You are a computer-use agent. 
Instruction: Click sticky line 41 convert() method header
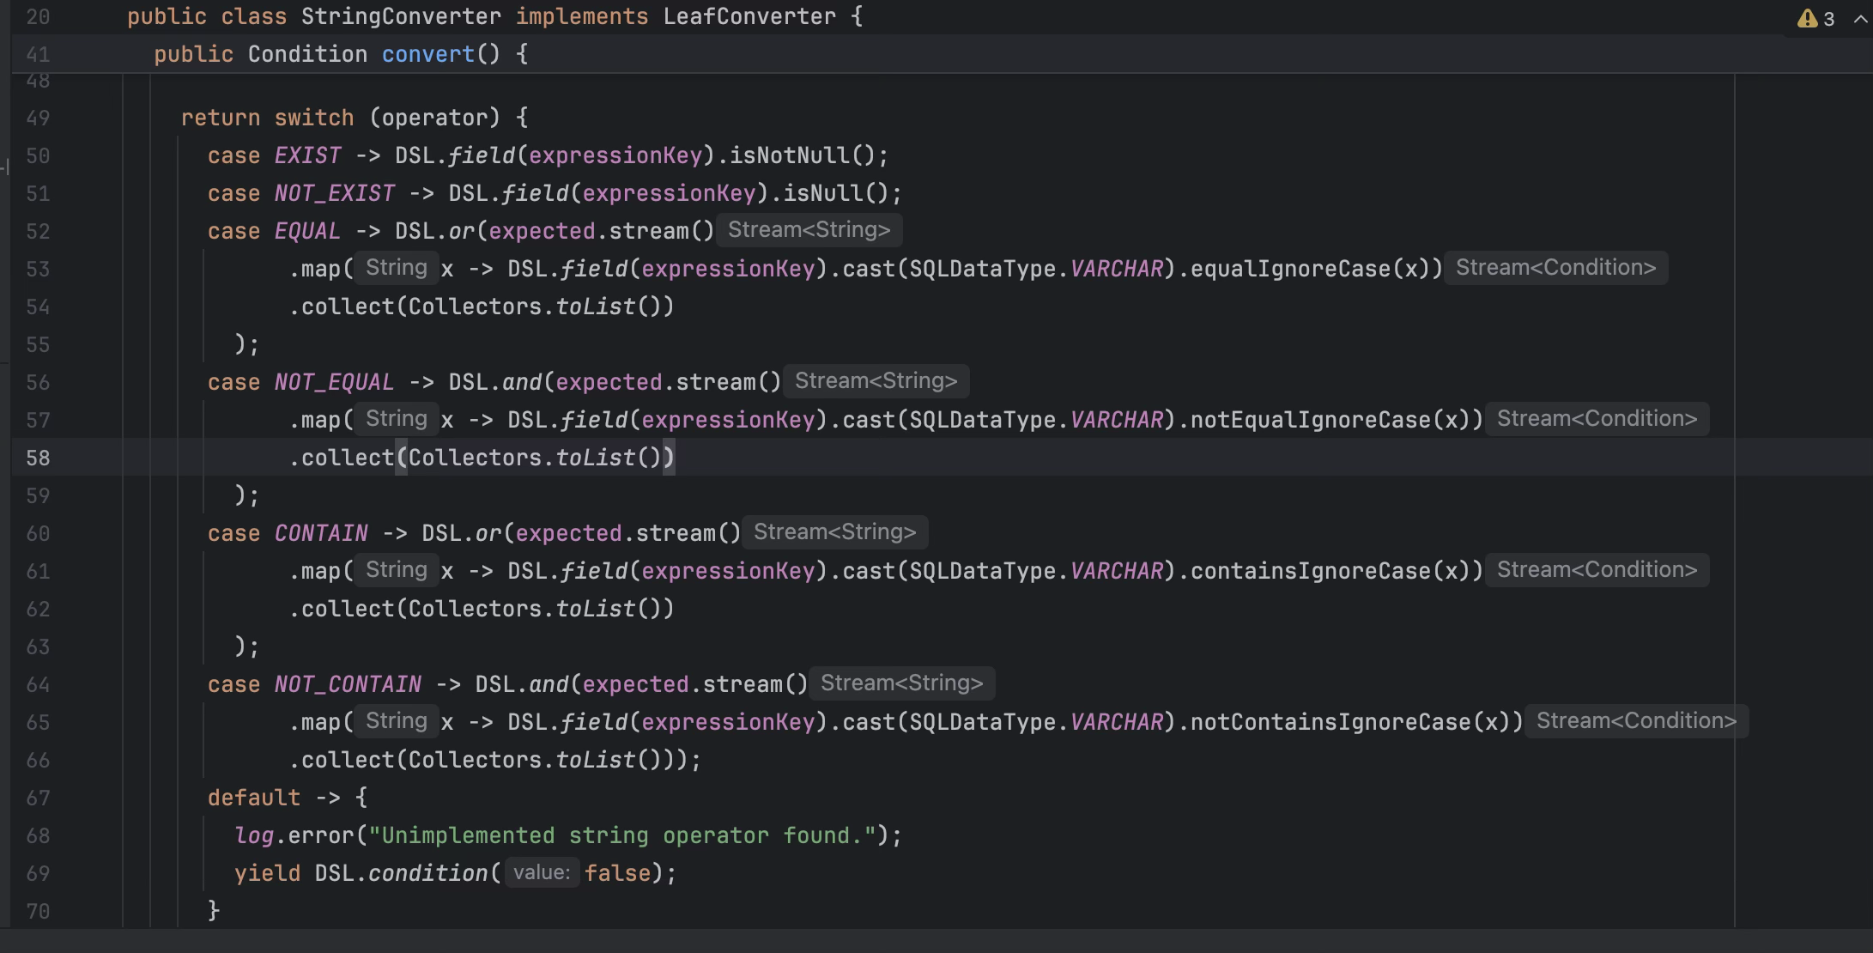(427, 54)
